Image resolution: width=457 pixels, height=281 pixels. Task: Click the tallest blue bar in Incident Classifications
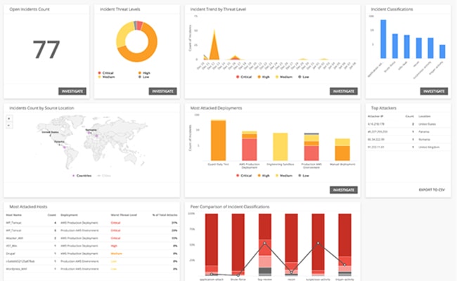pos(383,39)
